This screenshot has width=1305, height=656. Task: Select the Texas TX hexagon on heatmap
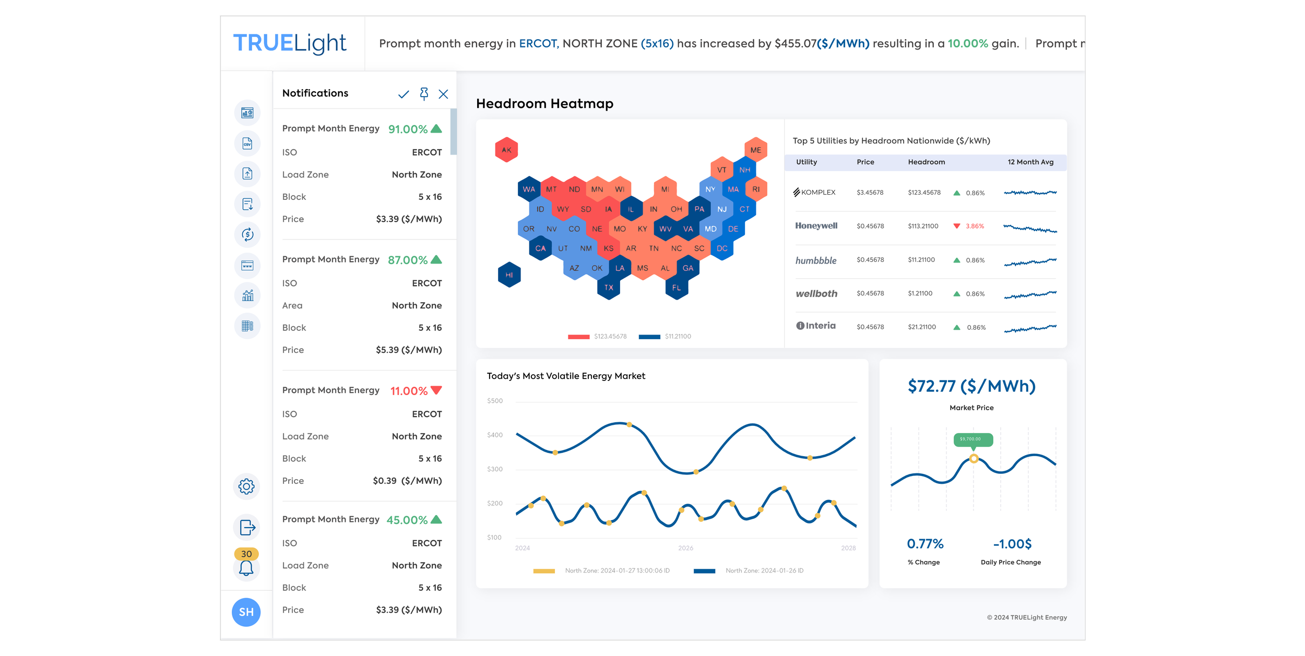tap(609, 288)
